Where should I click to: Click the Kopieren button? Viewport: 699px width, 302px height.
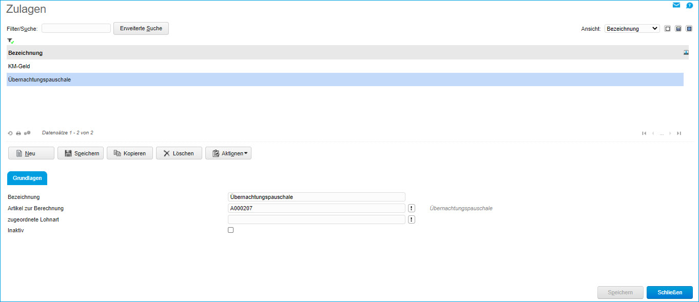pos(130,153)
